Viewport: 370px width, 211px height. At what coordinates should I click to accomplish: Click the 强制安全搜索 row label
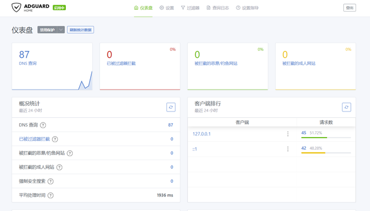[x=32, y=181]
